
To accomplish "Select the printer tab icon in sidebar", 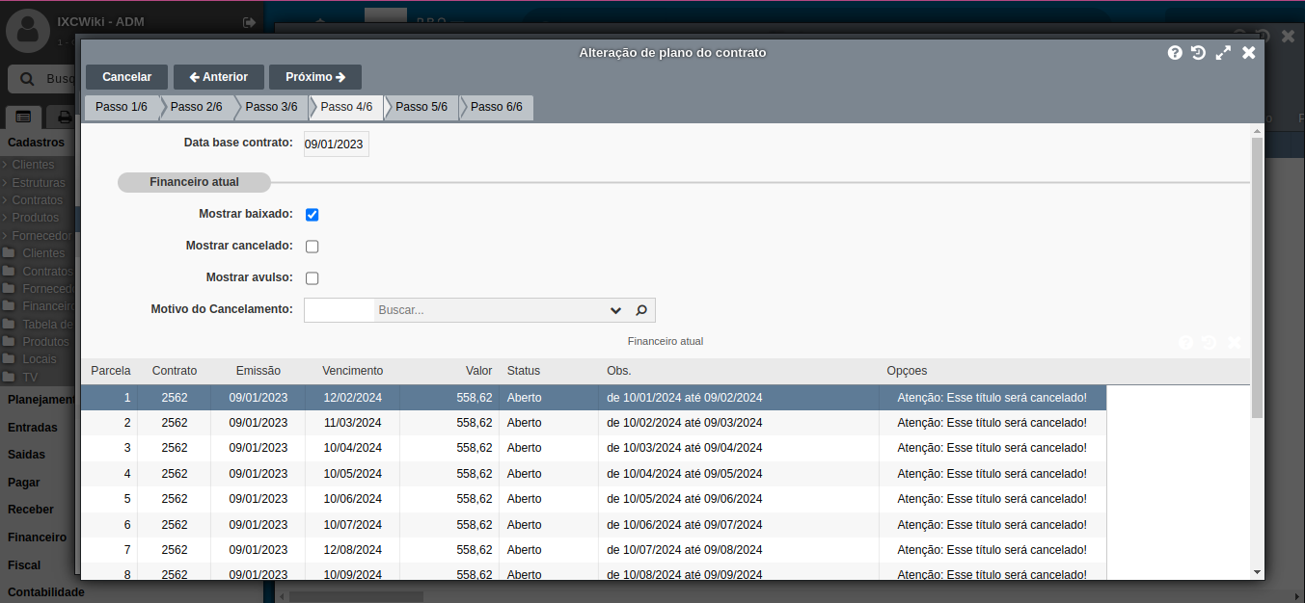I will tap(64, 117).
